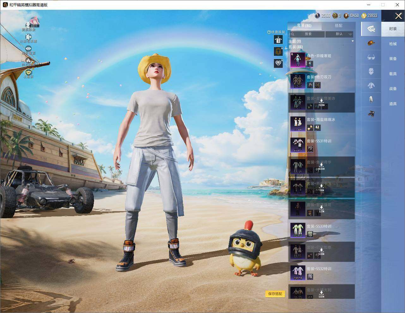Click the 套装-SS33特训 item name
Viewport: 405px width, 313px height.
coord(319,226)
